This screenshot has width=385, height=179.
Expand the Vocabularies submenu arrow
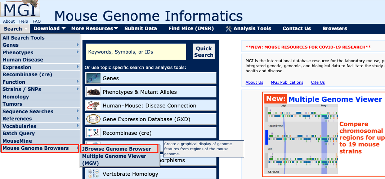[77, 126]
